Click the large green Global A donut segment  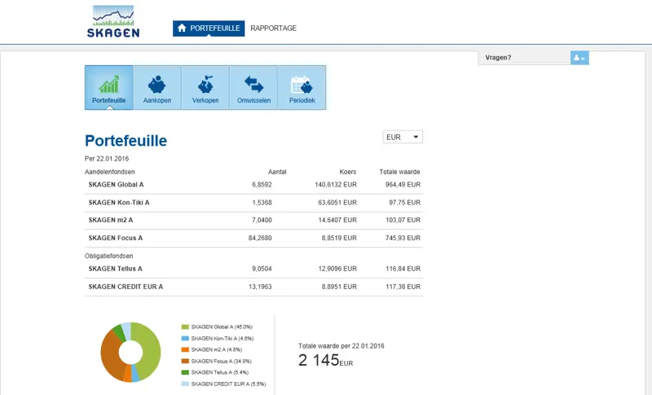coord(152,349)
